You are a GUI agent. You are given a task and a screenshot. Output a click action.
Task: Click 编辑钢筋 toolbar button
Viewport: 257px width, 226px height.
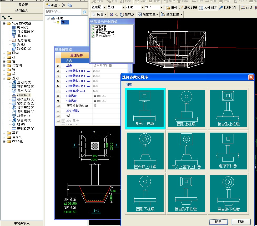tap(188, 8)
